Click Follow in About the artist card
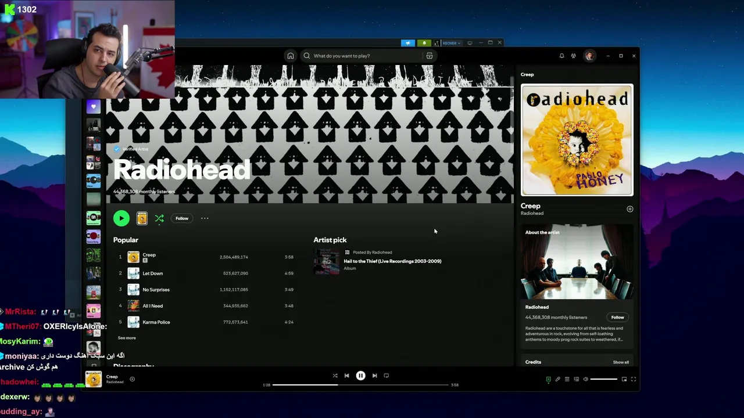This screenshot has width=744, height=418. 617,317
